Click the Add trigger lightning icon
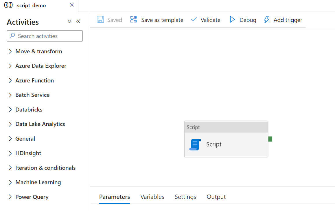Image resolution: width=335 pixels, height=211 pixels. (267, 20)
